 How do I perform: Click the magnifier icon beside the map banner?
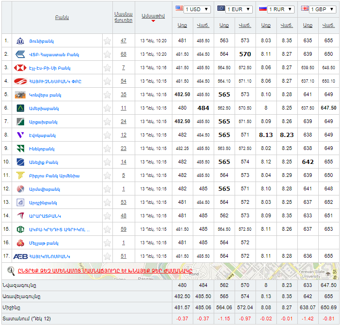[11, 271]
